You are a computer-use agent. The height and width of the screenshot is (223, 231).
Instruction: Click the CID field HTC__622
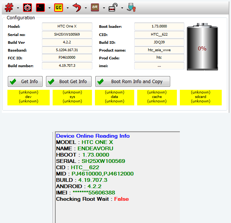click(159, 35)
